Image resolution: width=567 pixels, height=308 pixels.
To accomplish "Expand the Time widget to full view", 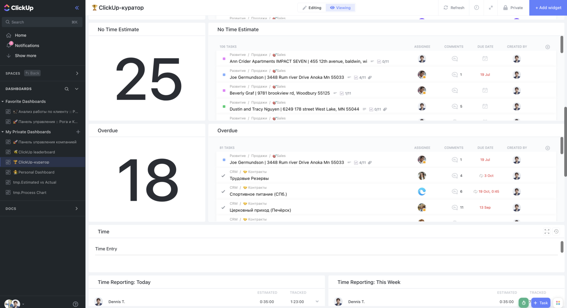I will click(547, 232).
